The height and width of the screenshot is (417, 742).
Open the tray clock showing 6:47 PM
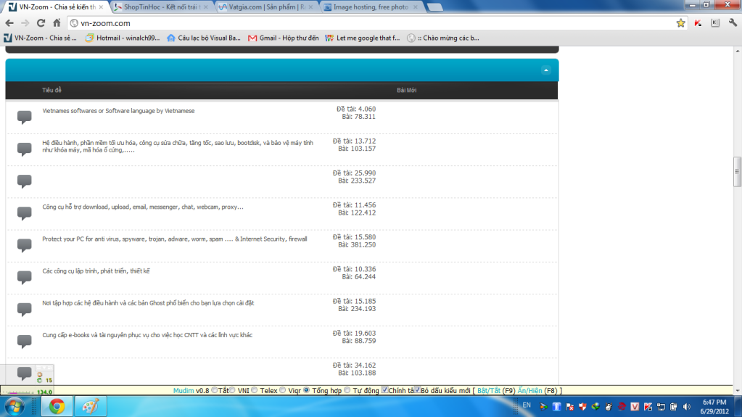[714, 407]
